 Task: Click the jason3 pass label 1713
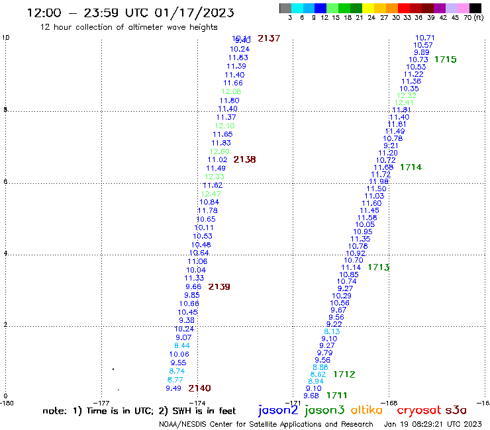(x=379, y=267)
